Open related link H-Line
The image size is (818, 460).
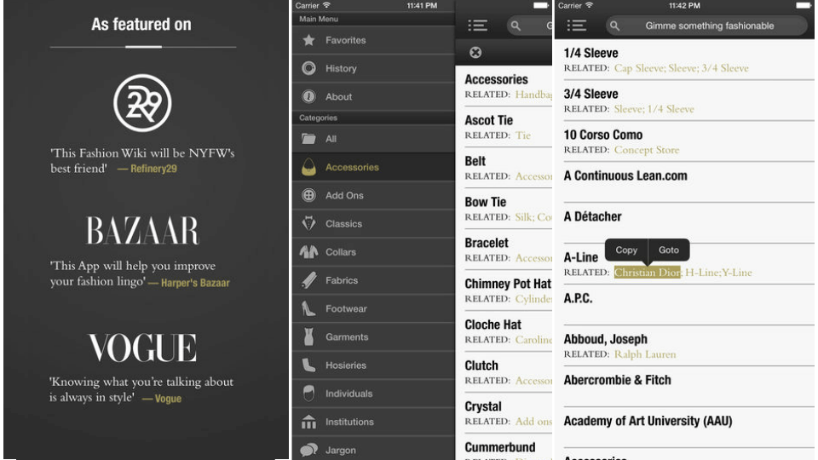click(702, 273)
